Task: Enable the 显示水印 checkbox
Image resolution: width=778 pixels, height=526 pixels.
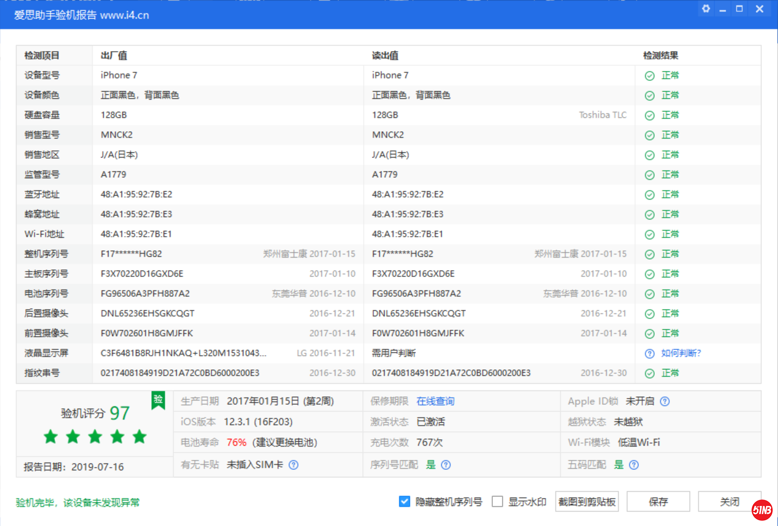Action: [497, 501]
